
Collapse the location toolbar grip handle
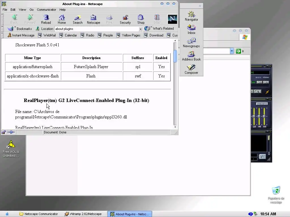click(2, 29)
